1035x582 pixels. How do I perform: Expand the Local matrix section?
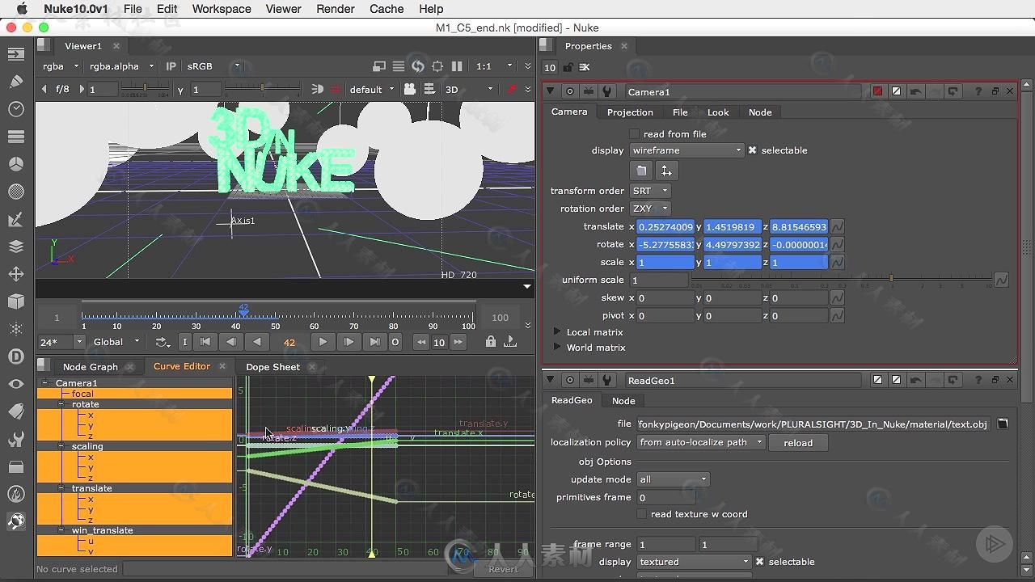pos(557,332)
